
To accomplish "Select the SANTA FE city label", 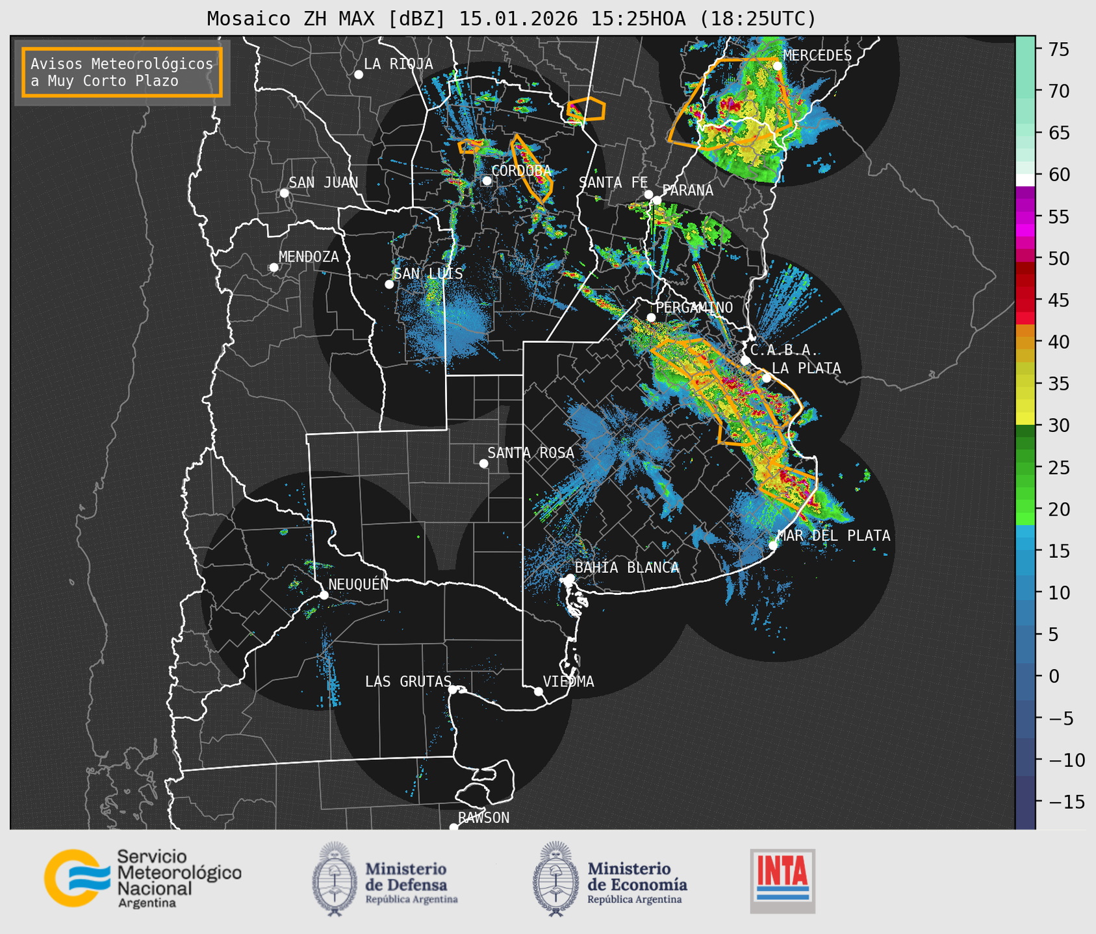I will click(x=613, y=183).
